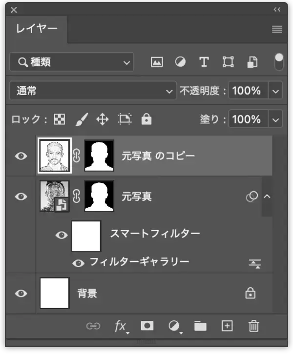The image size is (293, 354).
Task: Add a layer mask
Action: pyautogui.click(x=147, y=326)
